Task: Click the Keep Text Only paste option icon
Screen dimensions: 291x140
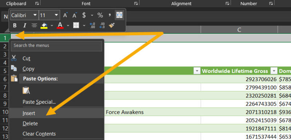Action: point(26,91)
